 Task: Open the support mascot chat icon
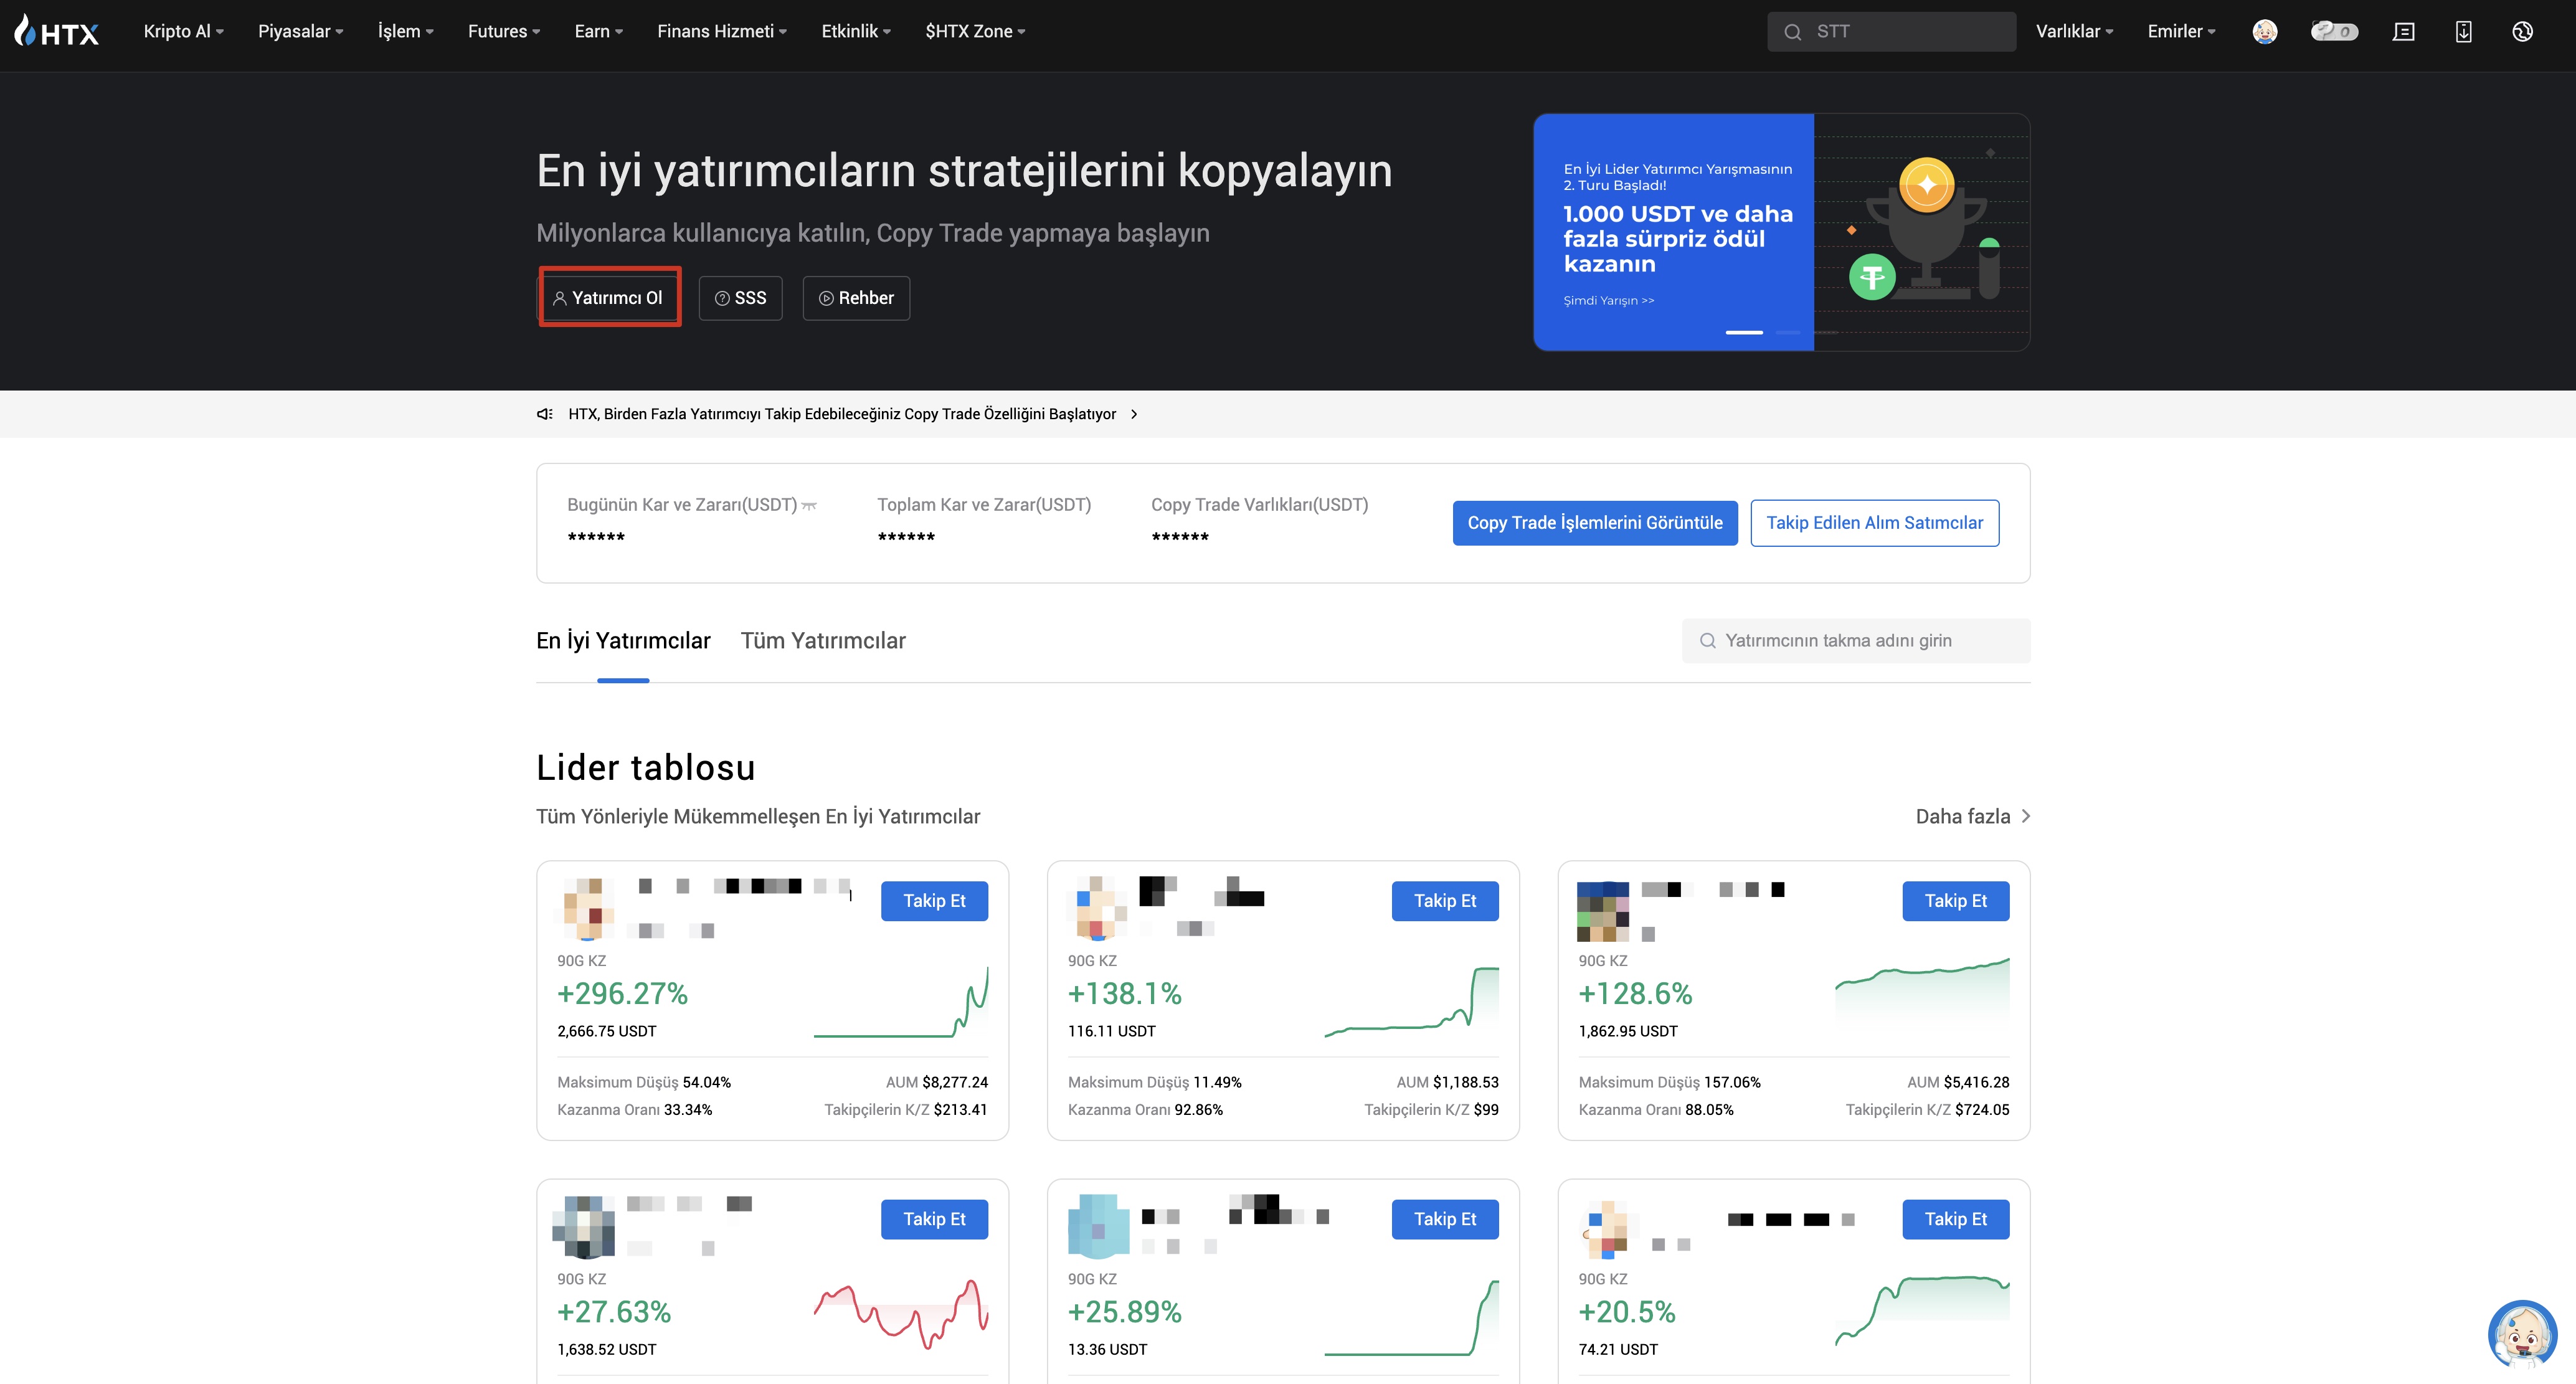(2522, 1334)
